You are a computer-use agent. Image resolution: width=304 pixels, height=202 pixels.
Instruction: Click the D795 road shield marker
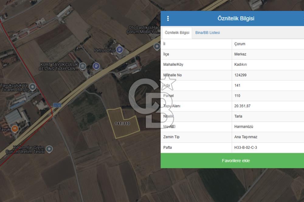(57, 105)
